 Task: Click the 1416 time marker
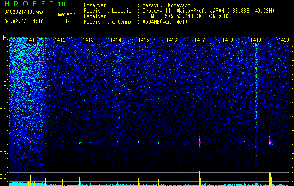click(172, 40)
